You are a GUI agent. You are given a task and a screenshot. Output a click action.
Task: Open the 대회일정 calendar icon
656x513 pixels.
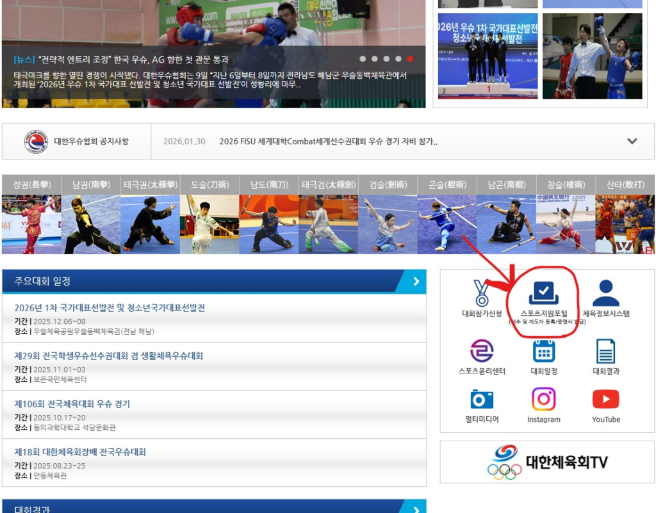[544, 351]
